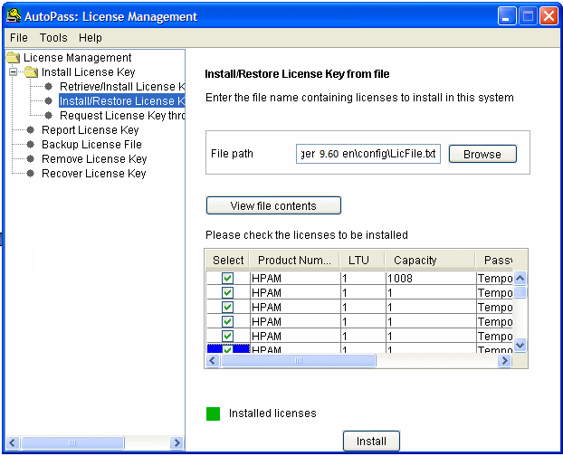
Task: Close the AutoPass window
Action: tap(549, 16)
